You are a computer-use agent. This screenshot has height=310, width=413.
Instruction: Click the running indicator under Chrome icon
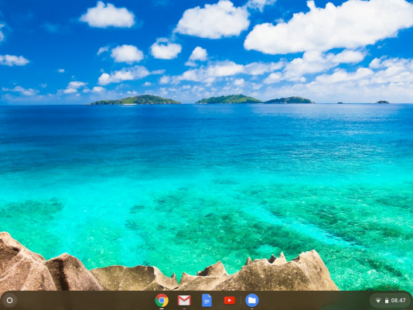click(162, 308)
